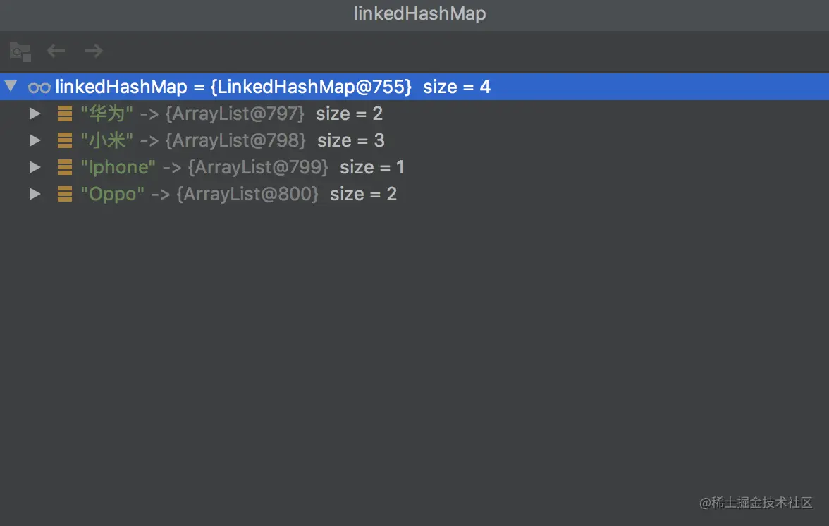Click "size = 1" on the Iphone row
829x526 pixels.
pyautogui.click(x=372, y=167)
